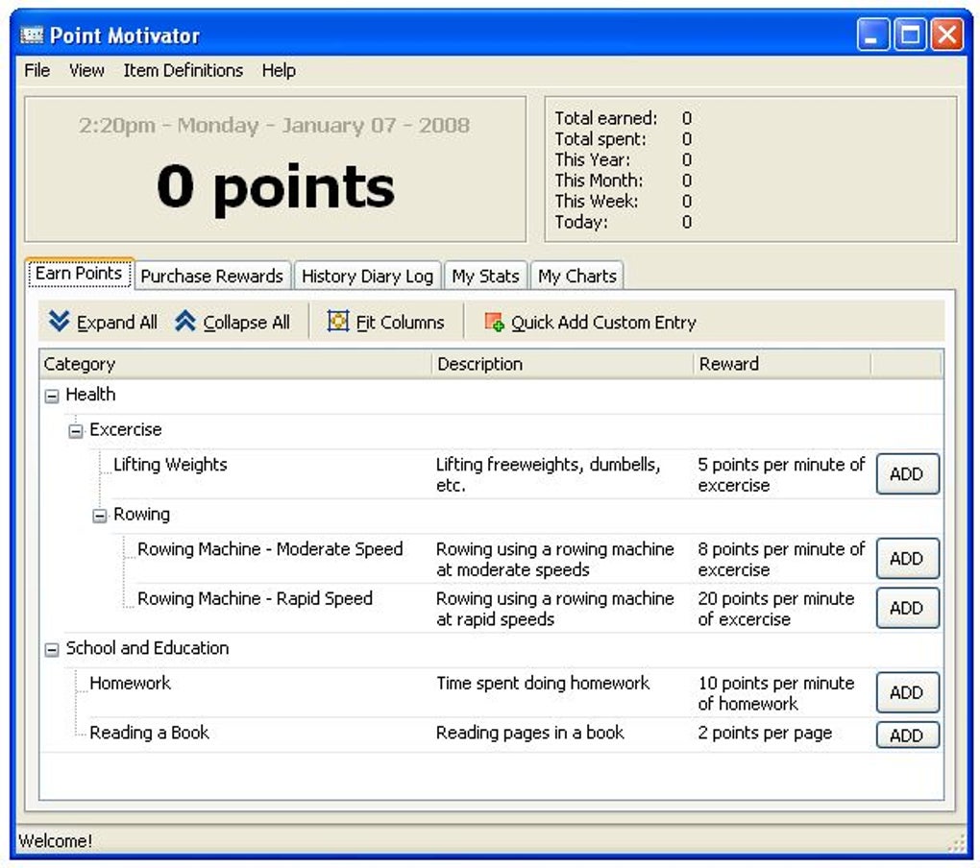Screen dimensions: 980x868
Task: Open the My Charts tab
Action: click(577, 276)
